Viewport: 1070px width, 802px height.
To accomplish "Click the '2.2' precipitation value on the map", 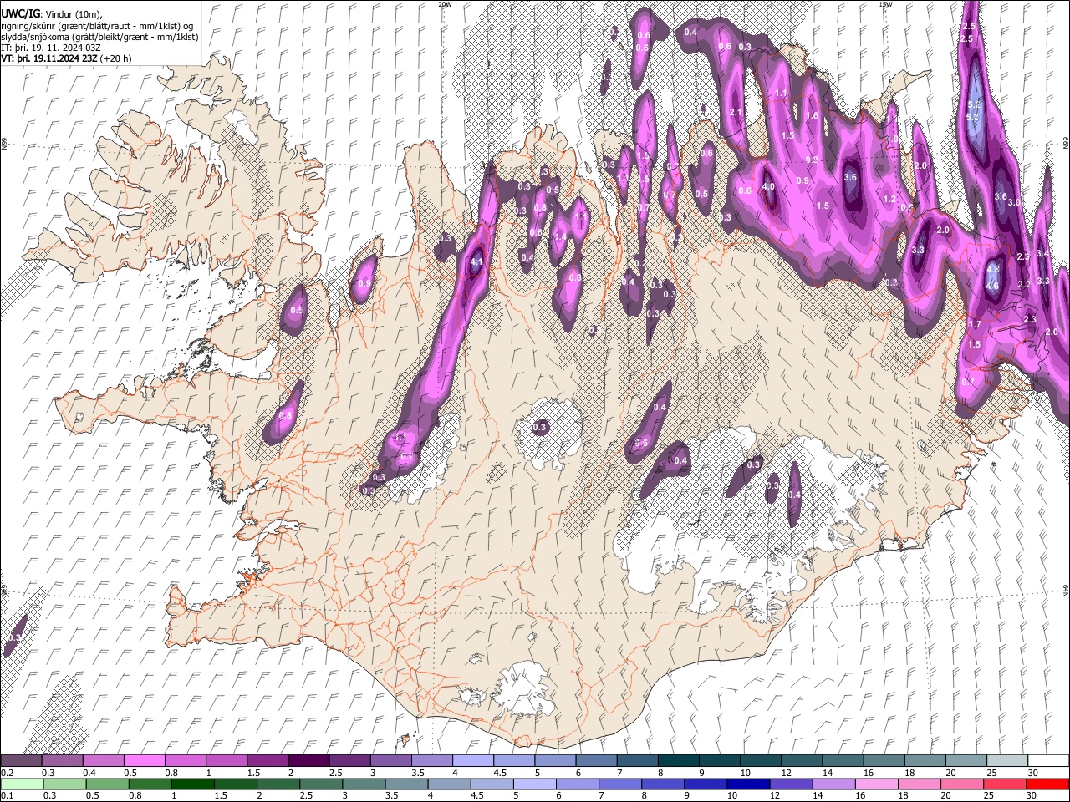I will pos(1026,284).
